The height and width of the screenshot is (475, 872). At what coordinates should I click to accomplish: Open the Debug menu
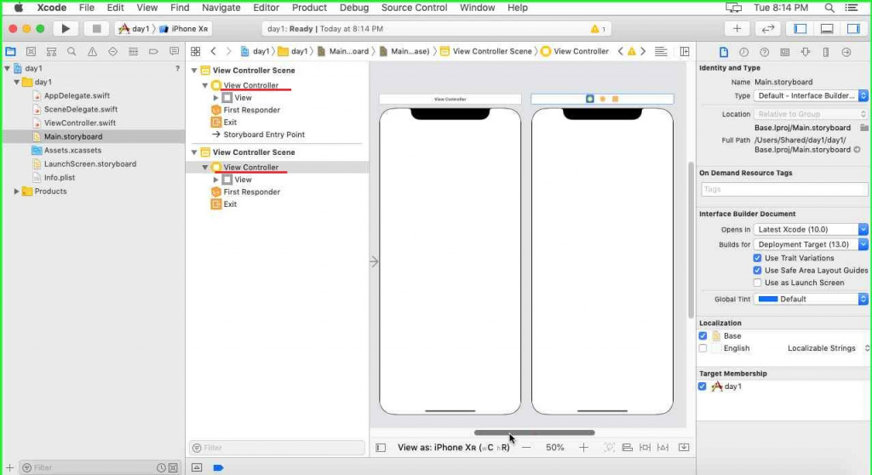354,8
